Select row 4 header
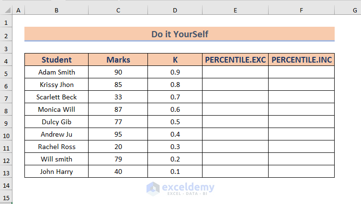361x204 pixels. click(6, 60)
